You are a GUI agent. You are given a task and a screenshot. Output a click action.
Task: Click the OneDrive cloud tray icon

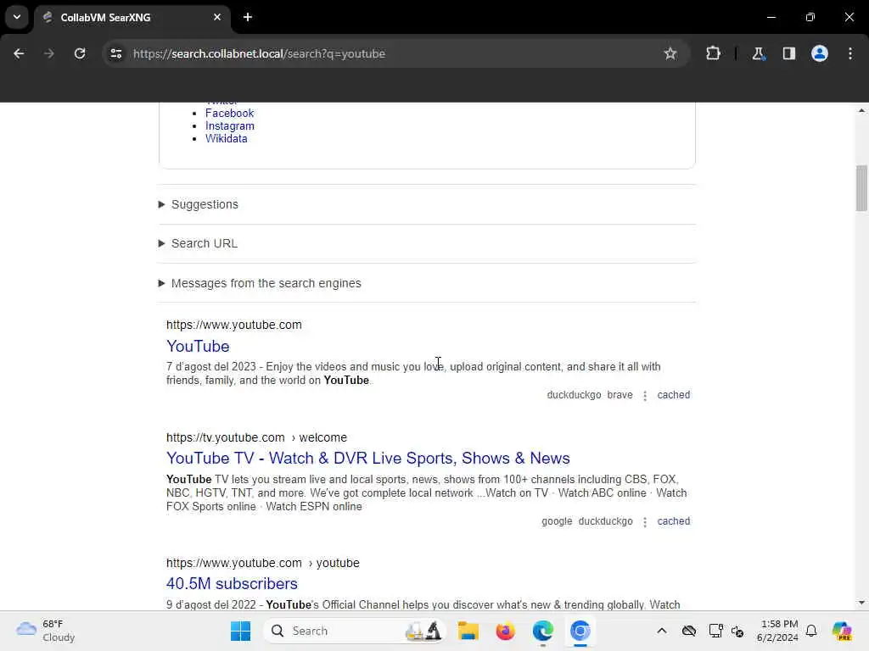coord(689,631)
